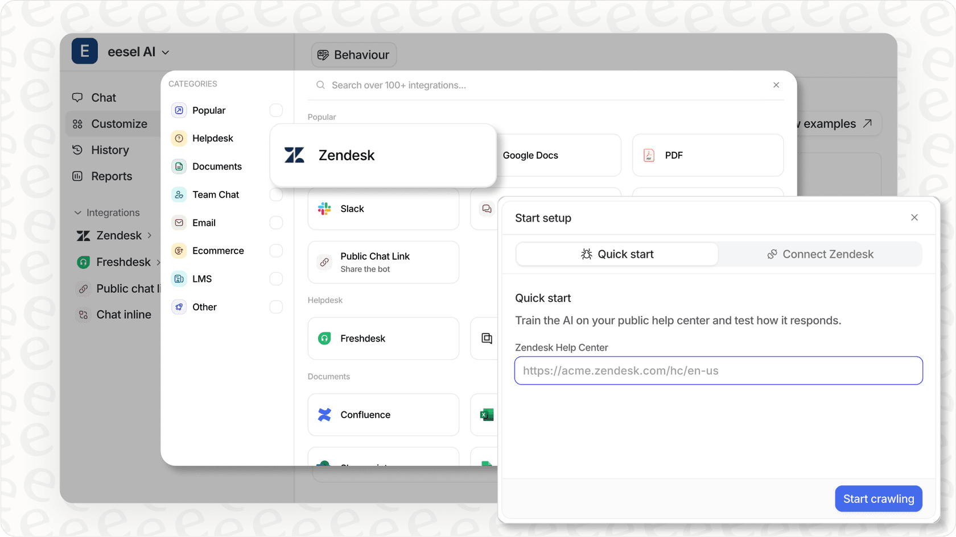Click the Public Chat Link share icon
The image size is (956, 537).
324,262
